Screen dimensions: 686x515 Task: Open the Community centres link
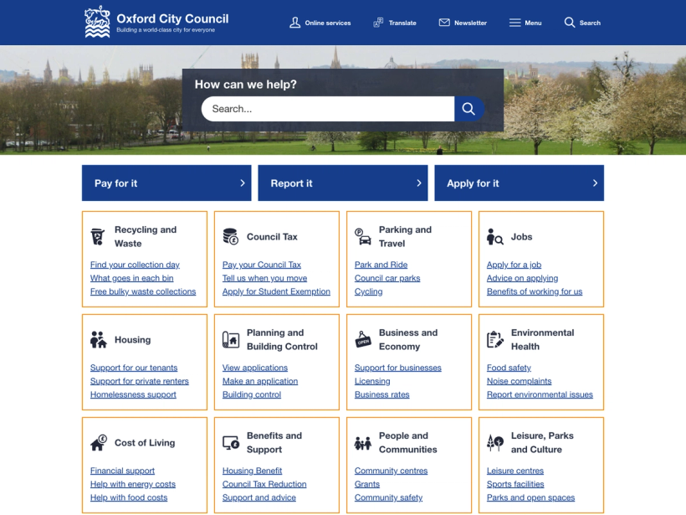tap(392, 471)
